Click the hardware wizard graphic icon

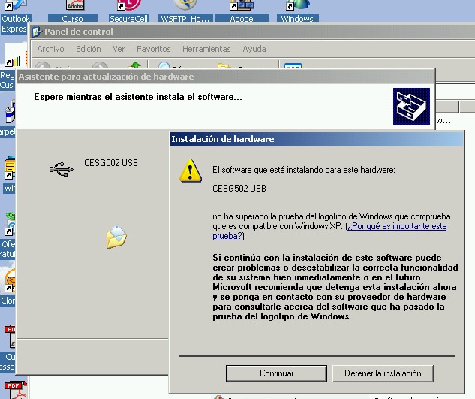411,106
